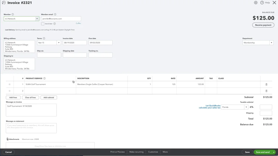Click the quantity cell in line 1
Image resolution: width=278 pixels, height=156 pixels.
click(140, 84)
